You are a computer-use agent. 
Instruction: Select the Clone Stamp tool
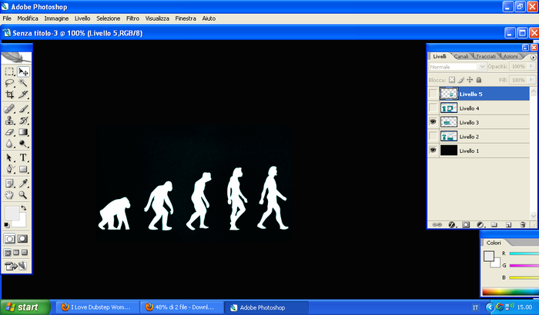[9, 121]
